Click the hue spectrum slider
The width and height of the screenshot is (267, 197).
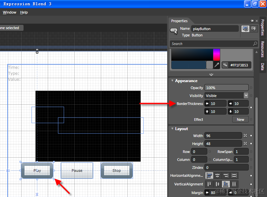point(217,55)
